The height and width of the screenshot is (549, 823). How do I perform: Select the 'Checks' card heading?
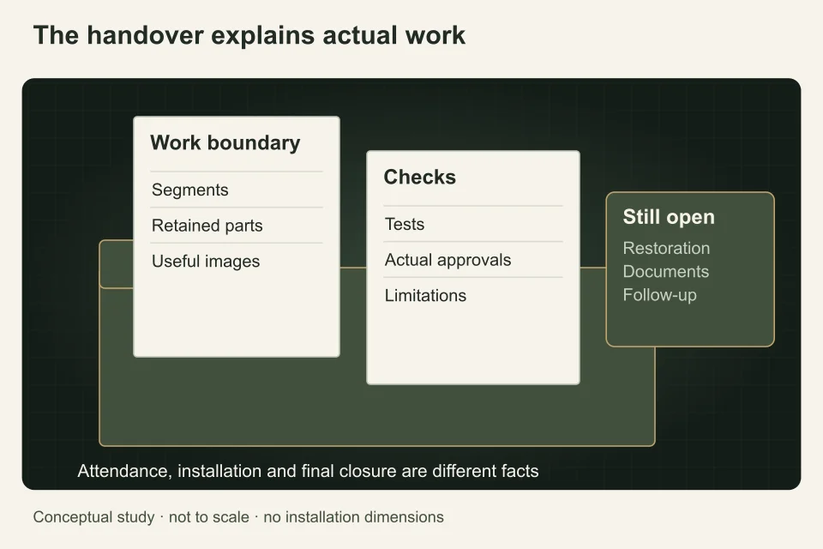[420, 177]
